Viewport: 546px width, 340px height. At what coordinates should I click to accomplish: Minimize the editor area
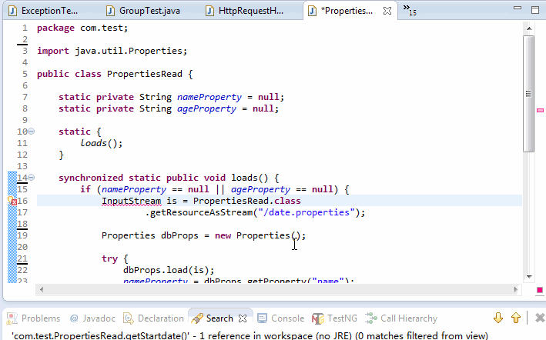[518, 8]
